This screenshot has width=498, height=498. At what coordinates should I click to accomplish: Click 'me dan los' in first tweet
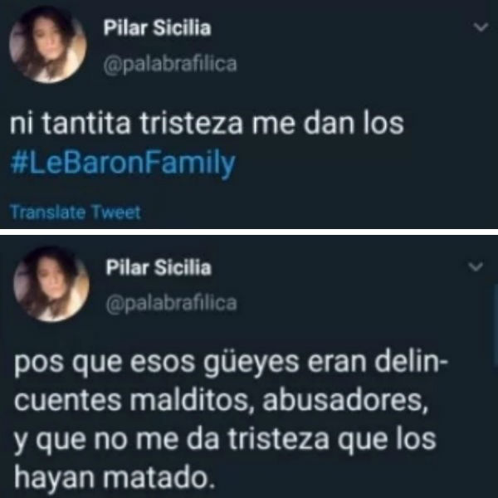(x=328, y=123)
